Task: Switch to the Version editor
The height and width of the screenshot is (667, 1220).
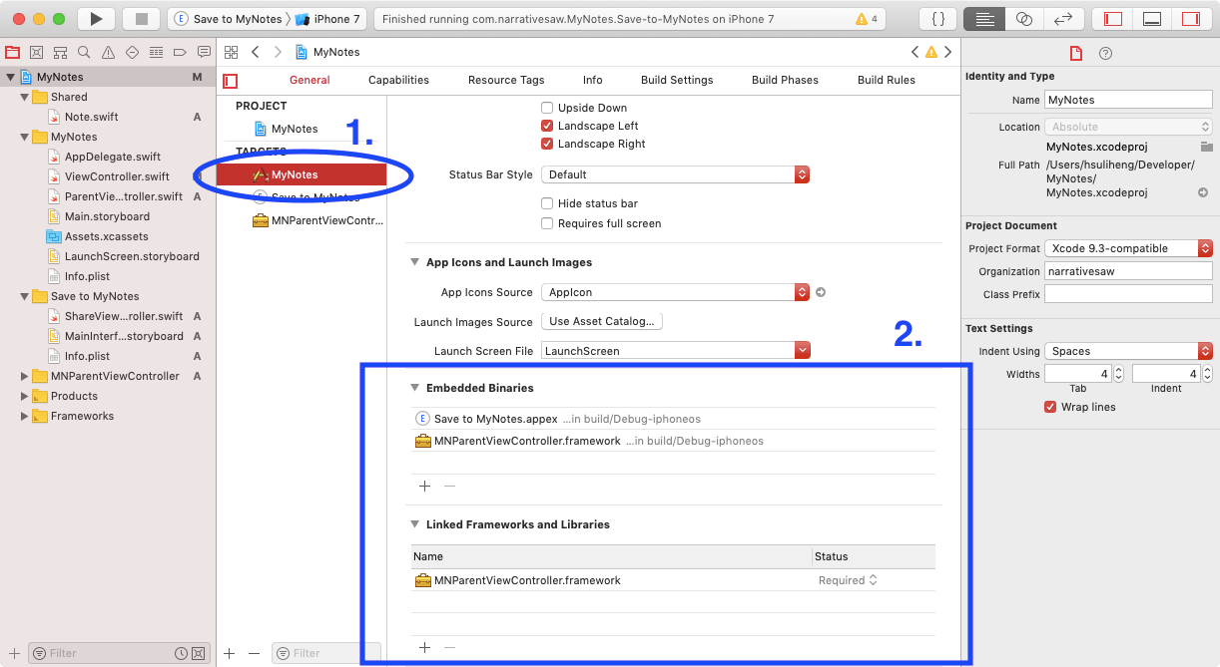Action: click(1062, 19)
